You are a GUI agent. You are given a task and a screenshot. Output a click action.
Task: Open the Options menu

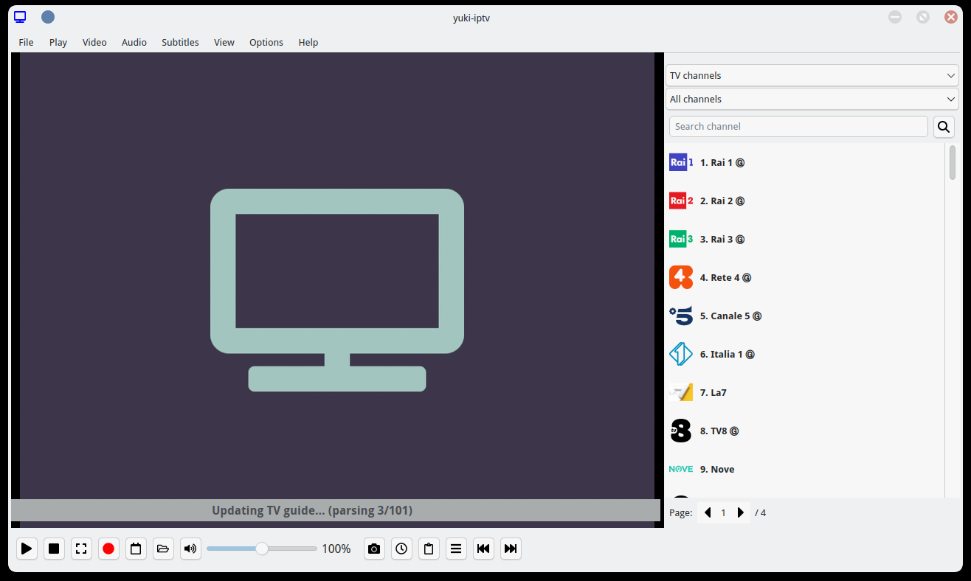click(x=266, y=42)
